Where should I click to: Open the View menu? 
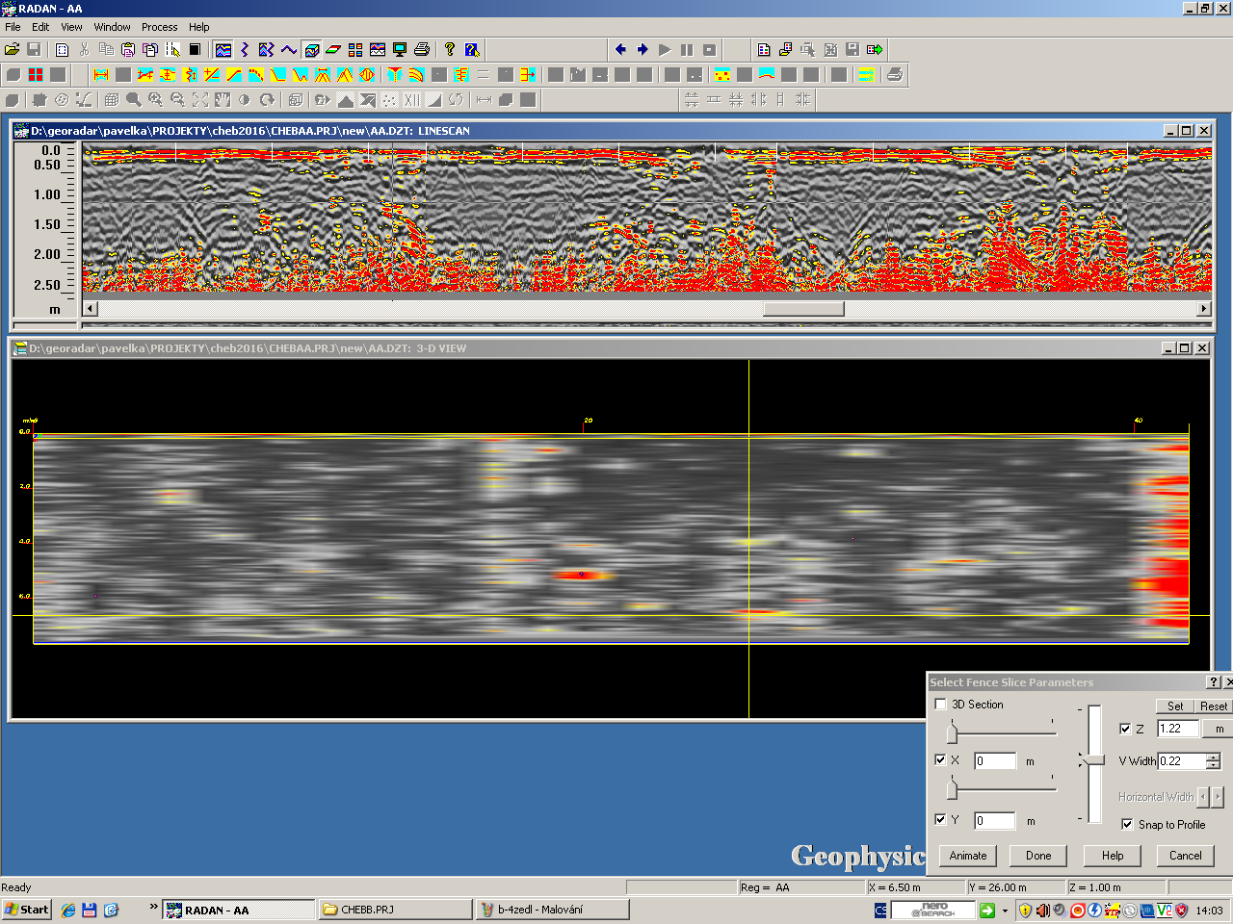pyautogui.click(x=71, y=27)
